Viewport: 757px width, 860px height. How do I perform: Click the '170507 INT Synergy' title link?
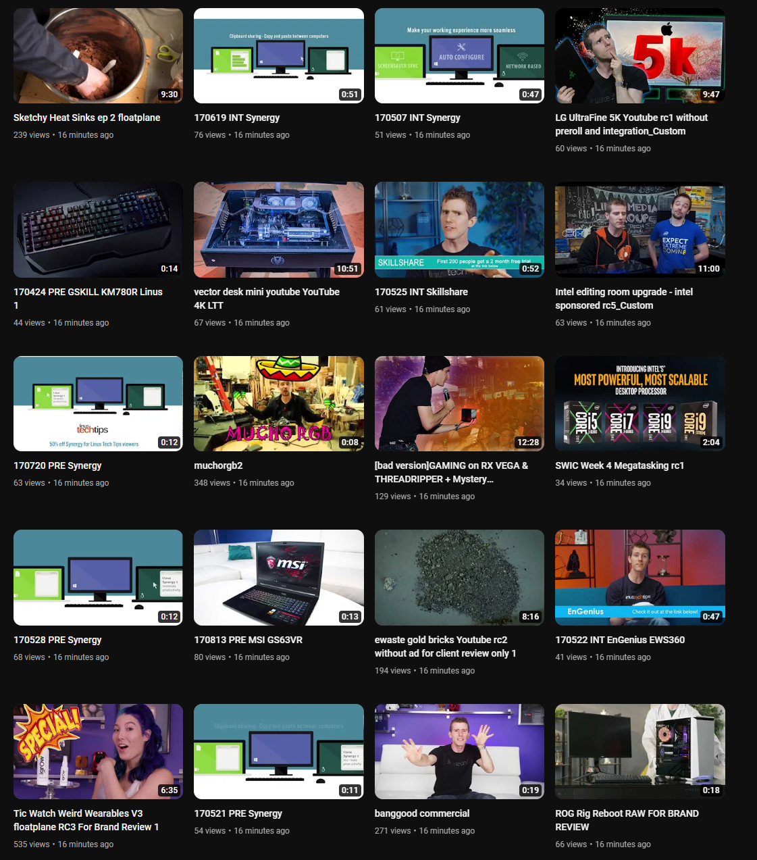(x=417, y=118)
